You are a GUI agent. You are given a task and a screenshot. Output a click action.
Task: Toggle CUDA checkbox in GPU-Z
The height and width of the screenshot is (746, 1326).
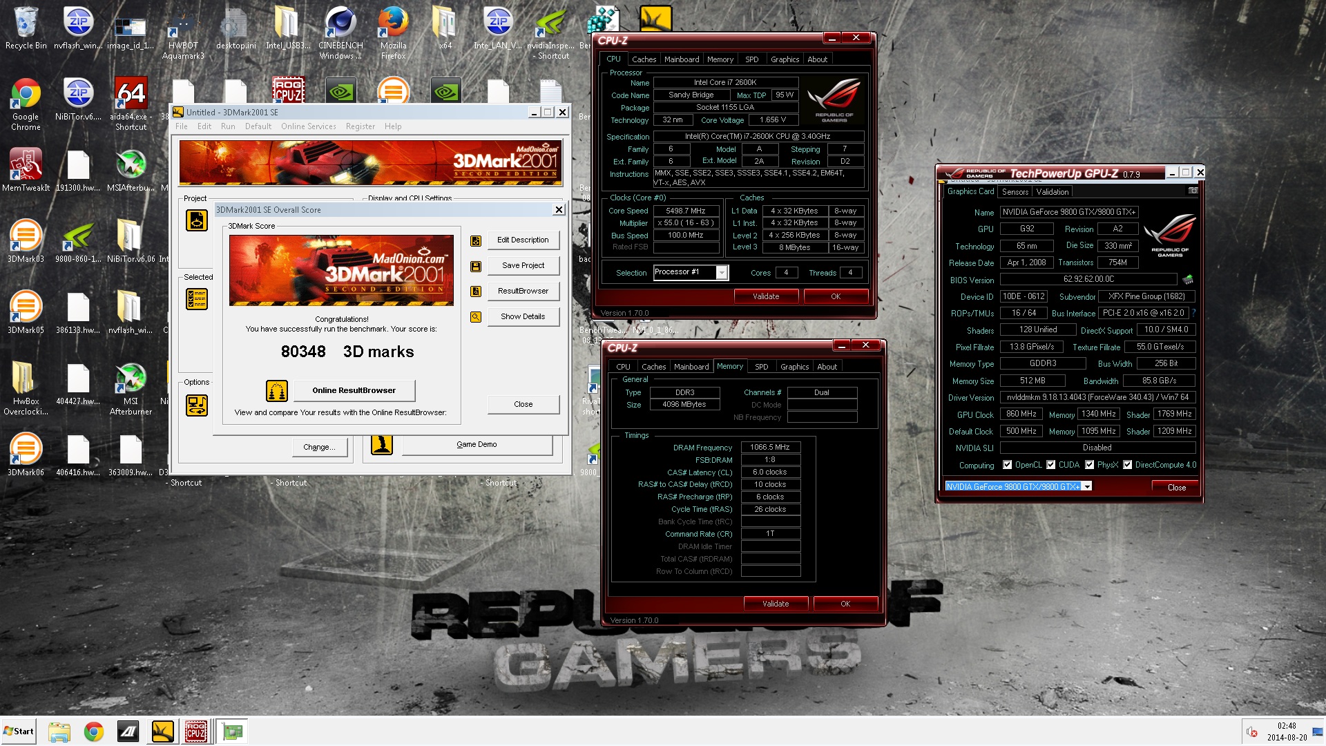pyautogui.click(x=1050, y=465)
